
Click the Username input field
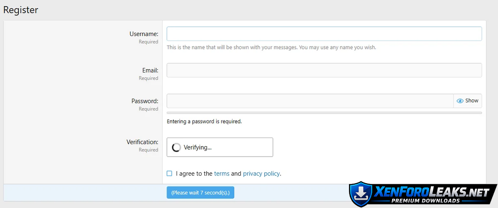click(324, 34)
